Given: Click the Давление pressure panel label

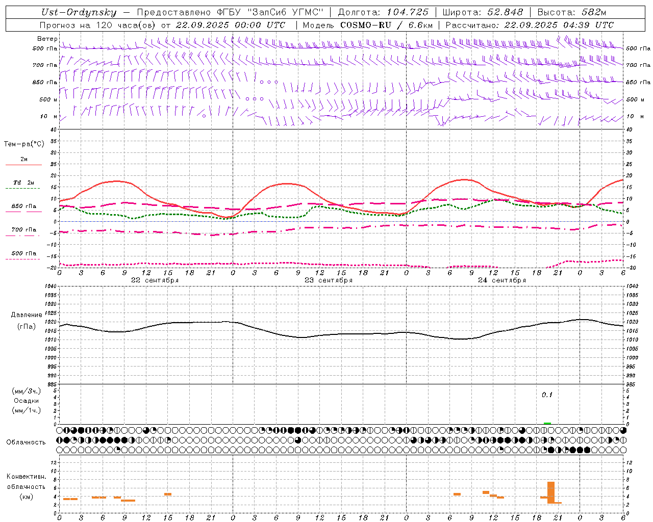Looking at the screenshot, I should 27,315.
